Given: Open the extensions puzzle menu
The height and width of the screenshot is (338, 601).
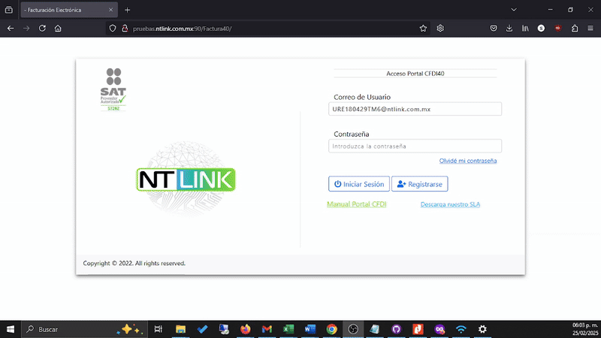Looking at the screenshot, I should click(x=575, y=29).
